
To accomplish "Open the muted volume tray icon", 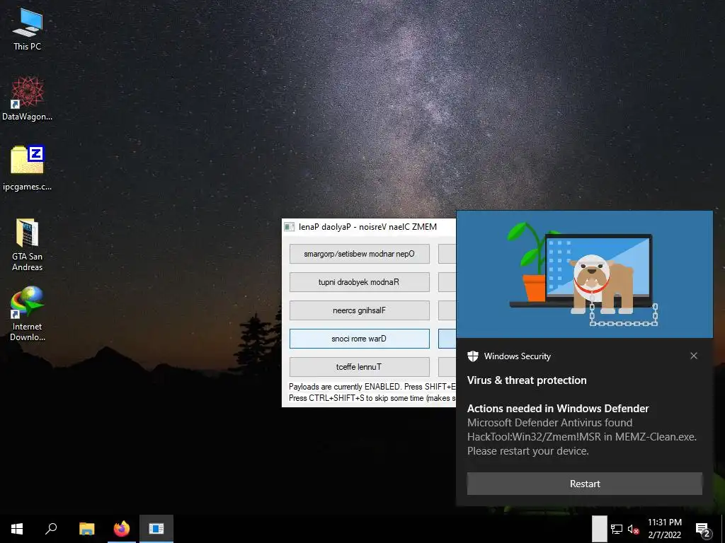I will [x=633, y=529].
